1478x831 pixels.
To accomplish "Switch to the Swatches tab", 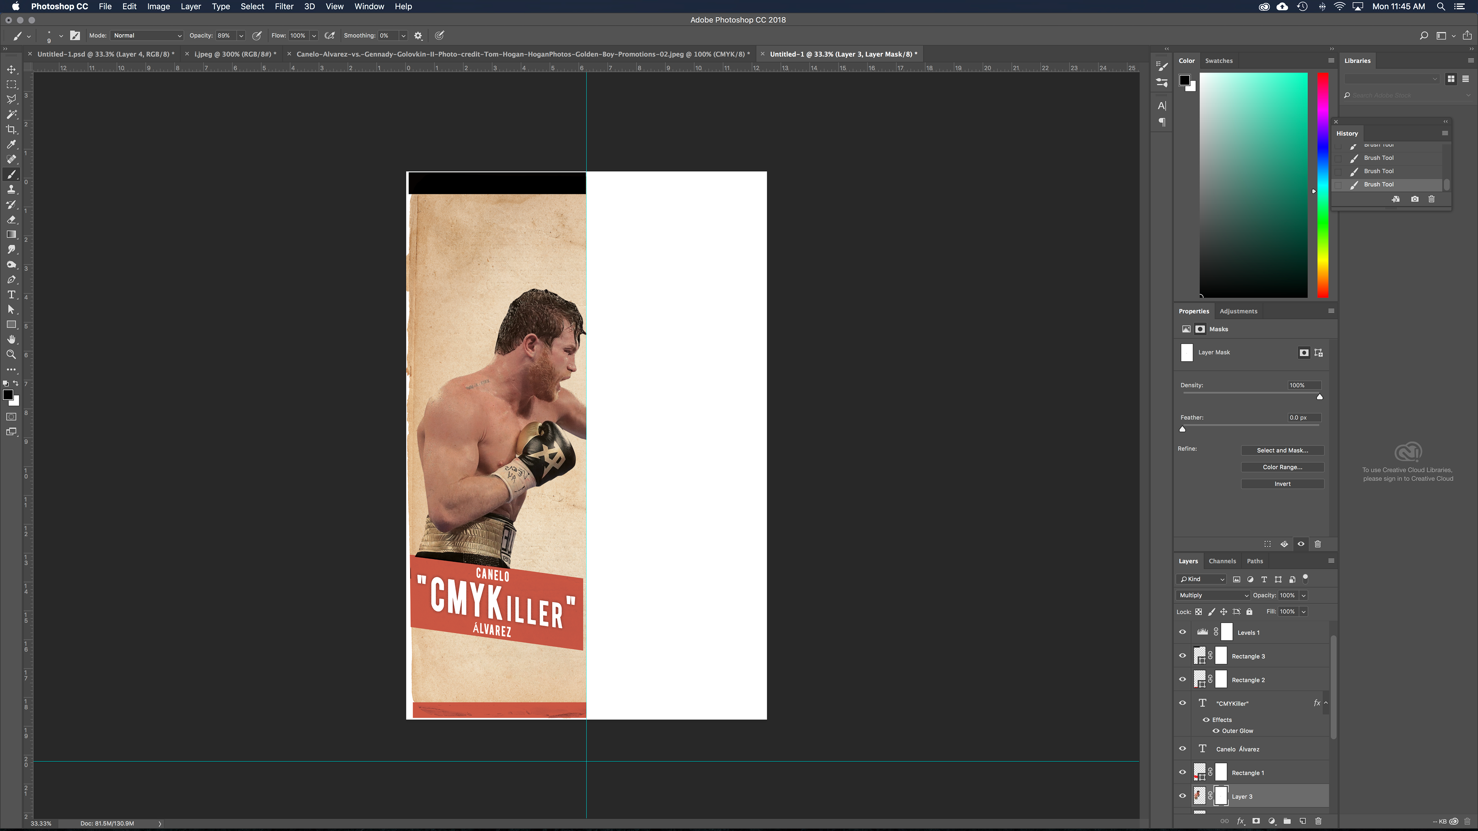I will 1219,61.
